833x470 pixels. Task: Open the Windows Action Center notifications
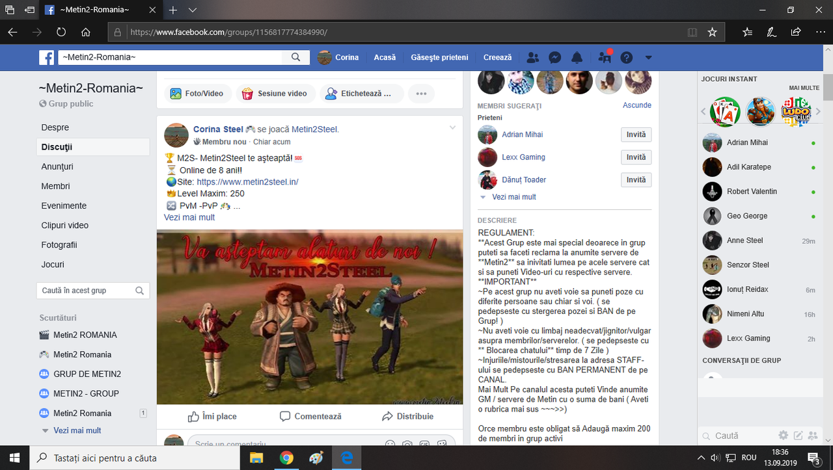coord(813,458)
